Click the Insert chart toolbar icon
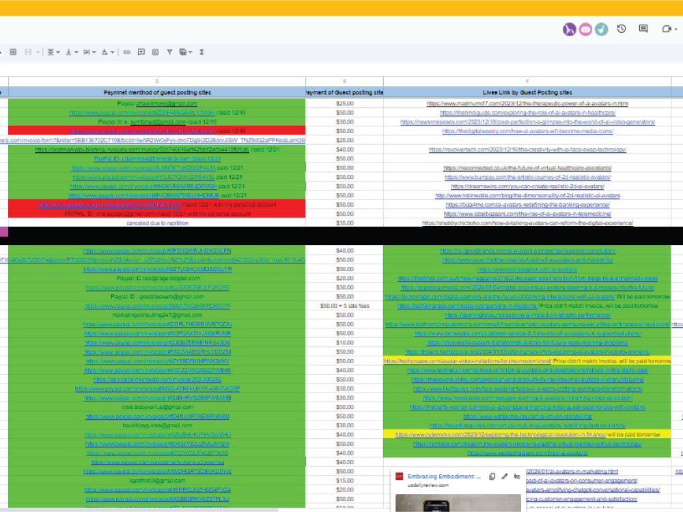 point(156,52)
